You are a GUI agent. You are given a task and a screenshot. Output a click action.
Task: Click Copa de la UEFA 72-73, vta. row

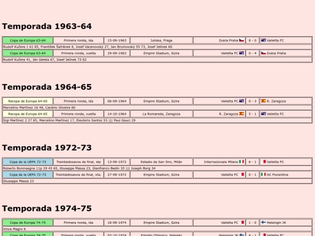click(28, 175)
